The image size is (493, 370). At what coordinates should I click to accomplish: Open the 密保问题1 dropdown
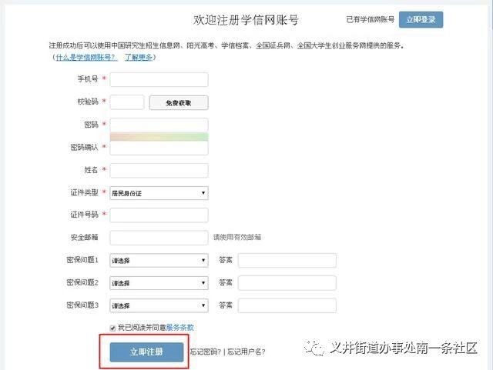159,260
